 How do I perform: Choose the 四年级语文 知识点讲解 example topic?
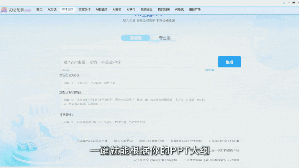[155, 160]
